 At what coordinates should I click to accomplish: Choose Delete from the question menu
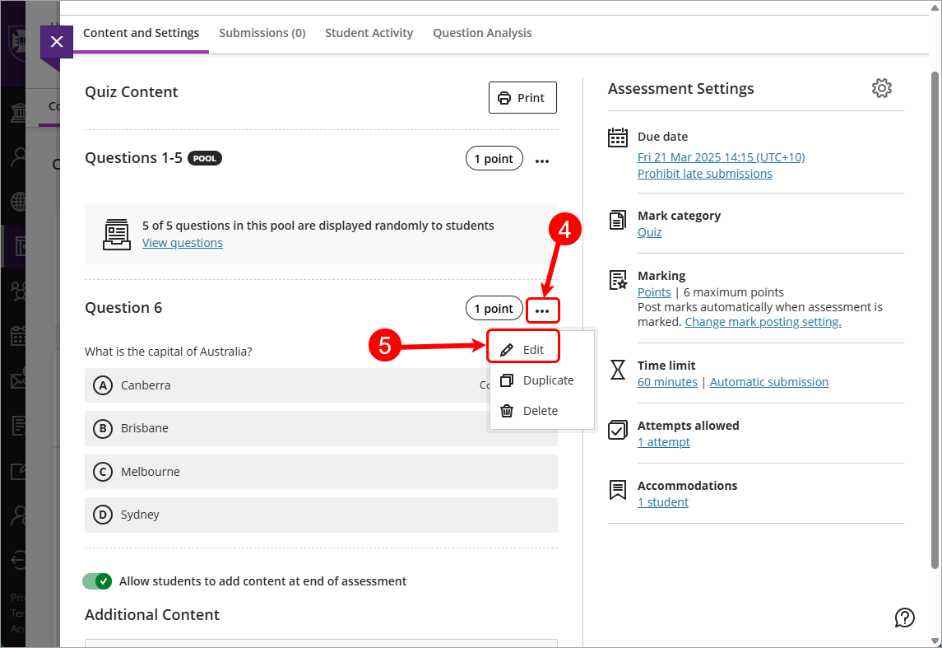(x=542, y=411)
